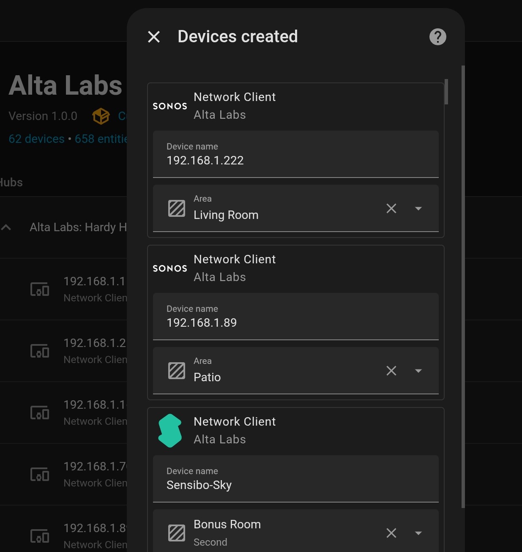The width and height of the screenshot is (522, 552).
Task: Click the Living Room area texture icon
Action: point(177,208)
